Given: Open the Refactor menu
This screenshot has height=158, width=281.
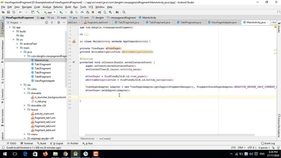Looking at the screenshot, I should 58,7.
